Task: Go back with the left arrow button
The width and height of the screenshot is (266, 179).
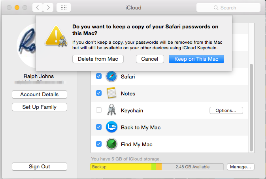Action: (38, 7)
